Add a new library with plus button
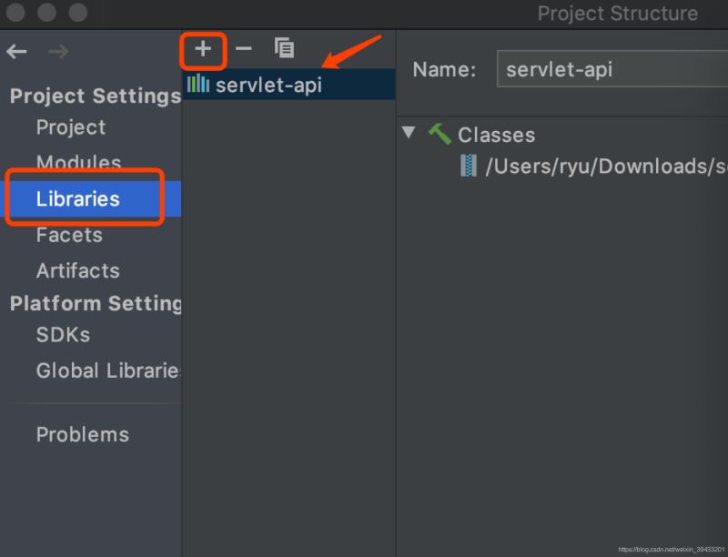The height and width of the screenshot is (557, 728). tap(203, 49)
